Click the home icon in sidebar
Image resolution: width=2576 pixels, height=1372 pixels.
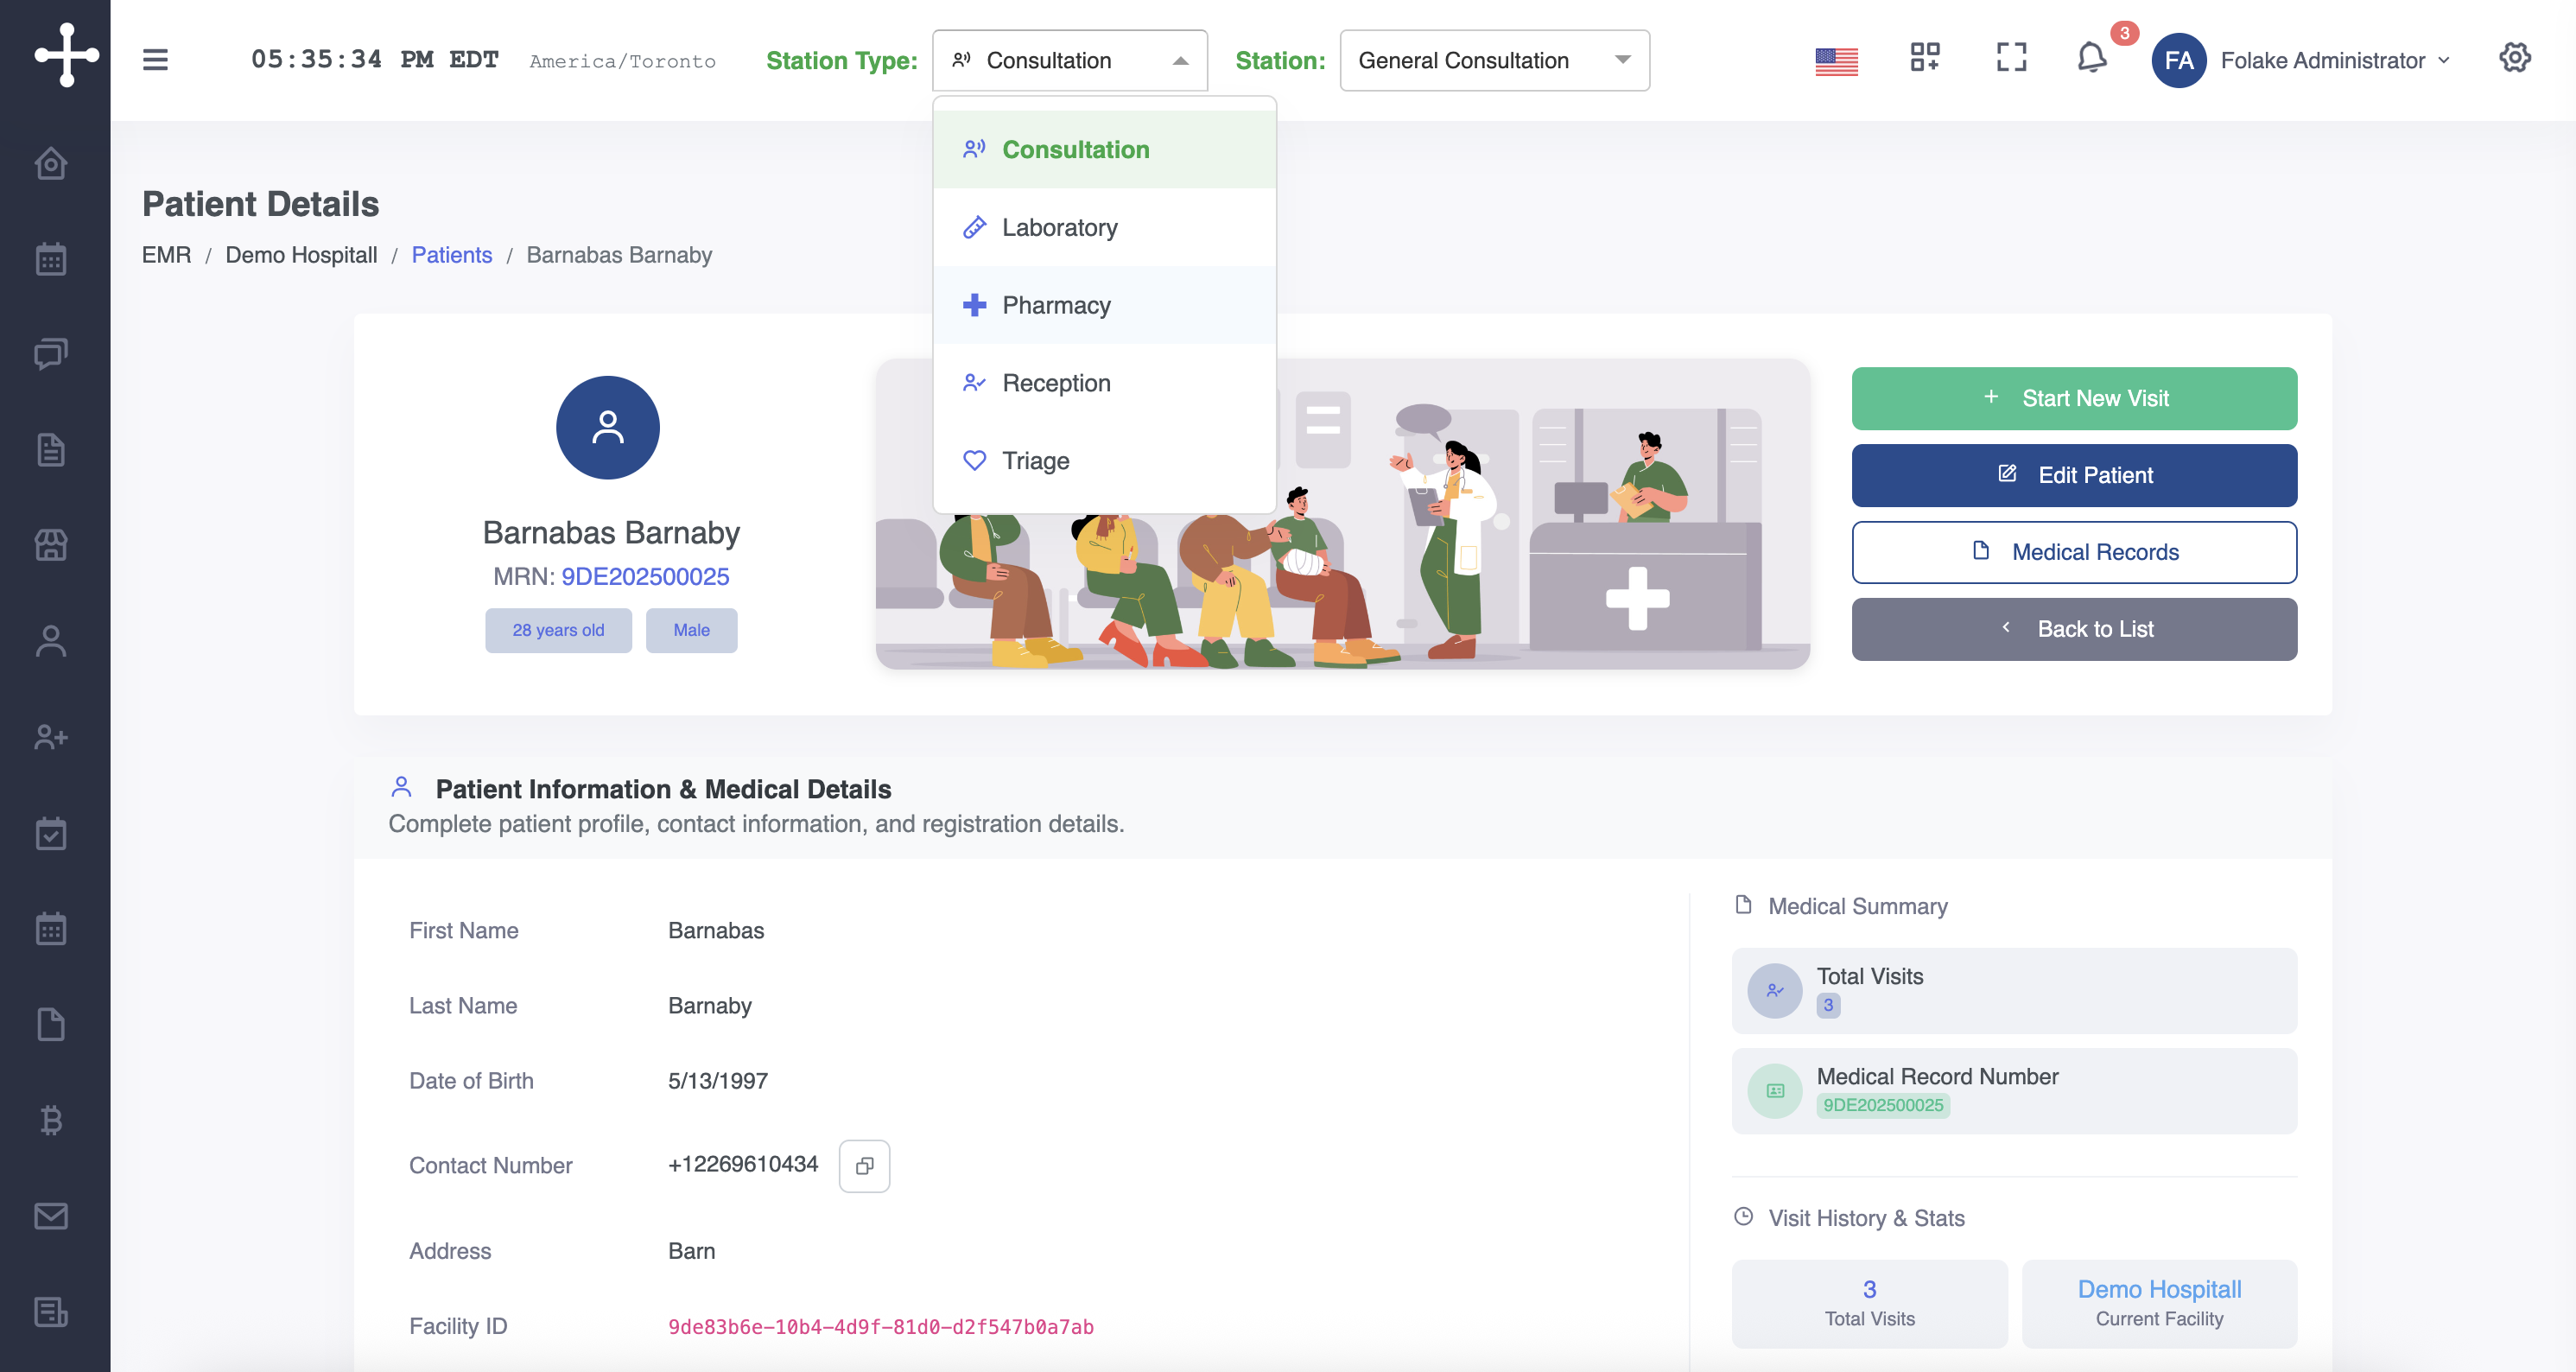tap(51, 163)
